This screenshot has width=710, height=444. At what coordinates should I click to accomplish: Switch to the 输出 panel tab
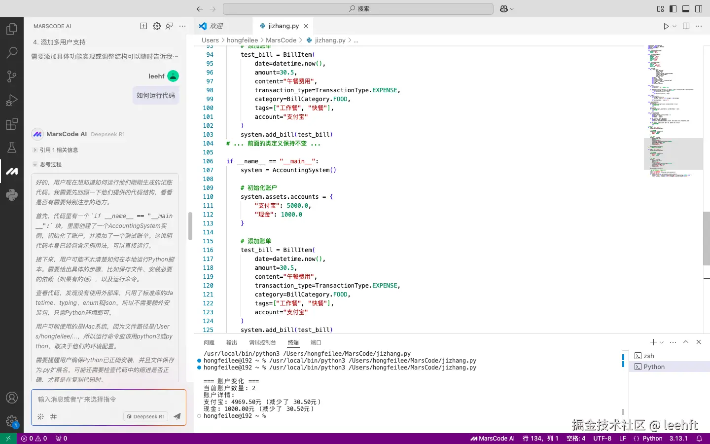[231, 342]
